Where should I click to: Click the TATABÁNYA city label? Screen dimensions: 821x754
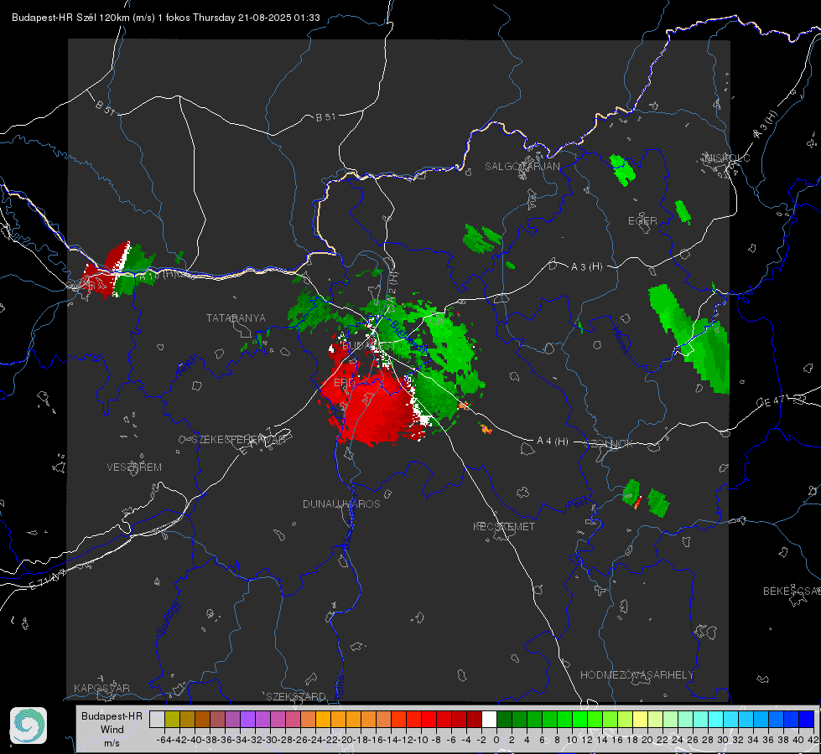236,318
